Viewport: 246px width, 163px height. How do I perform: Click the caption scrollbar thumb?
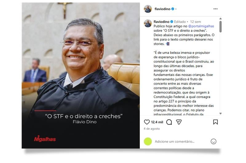[220, 27]
